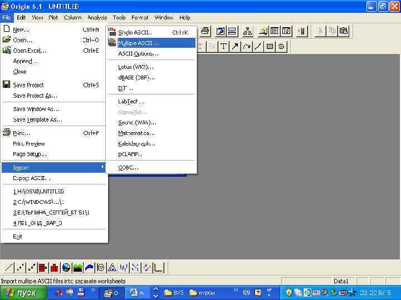401x300 pixels.
Task: Select pCLAMP import entry
Action: point(151,154)
